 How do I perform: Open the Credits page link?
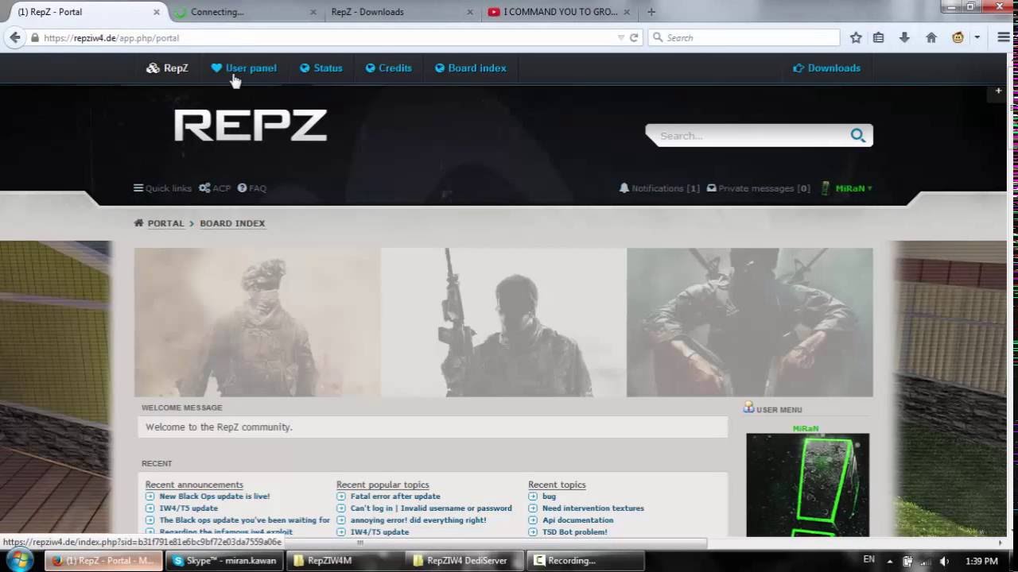tap(388, 68)
